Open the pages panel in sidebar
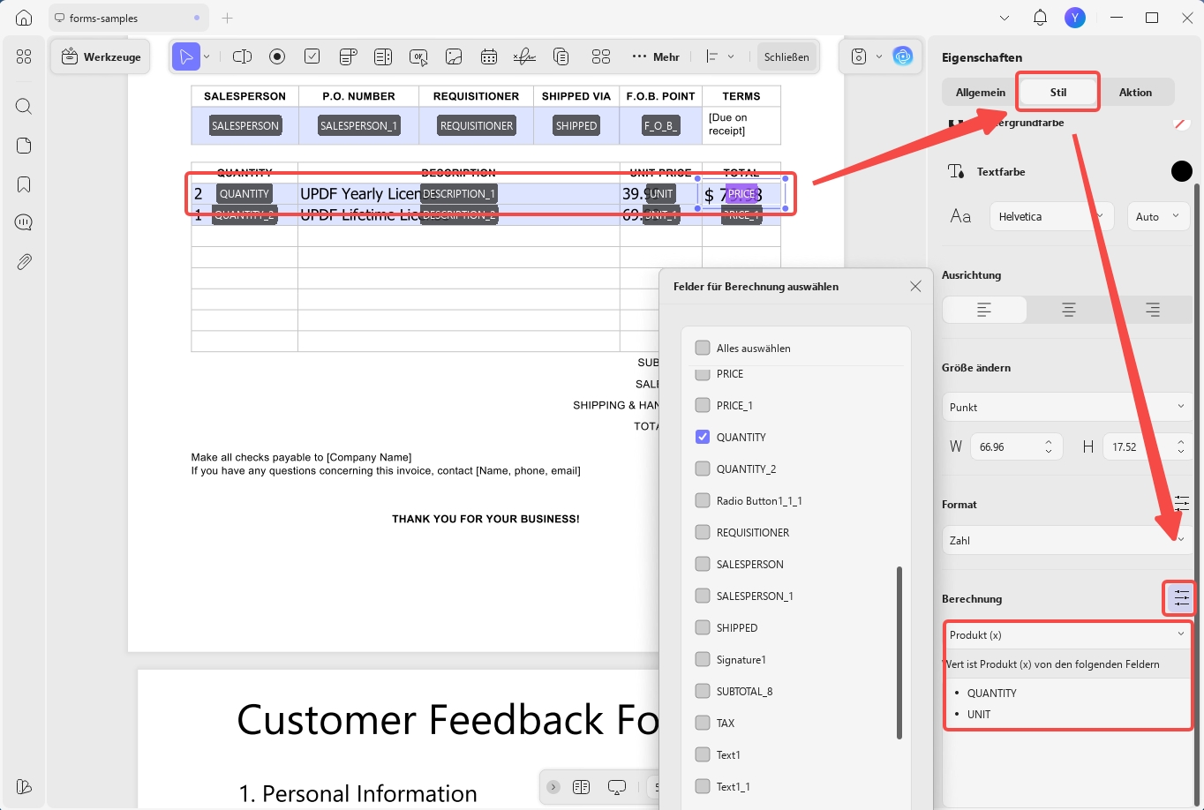 pos(24,146)
